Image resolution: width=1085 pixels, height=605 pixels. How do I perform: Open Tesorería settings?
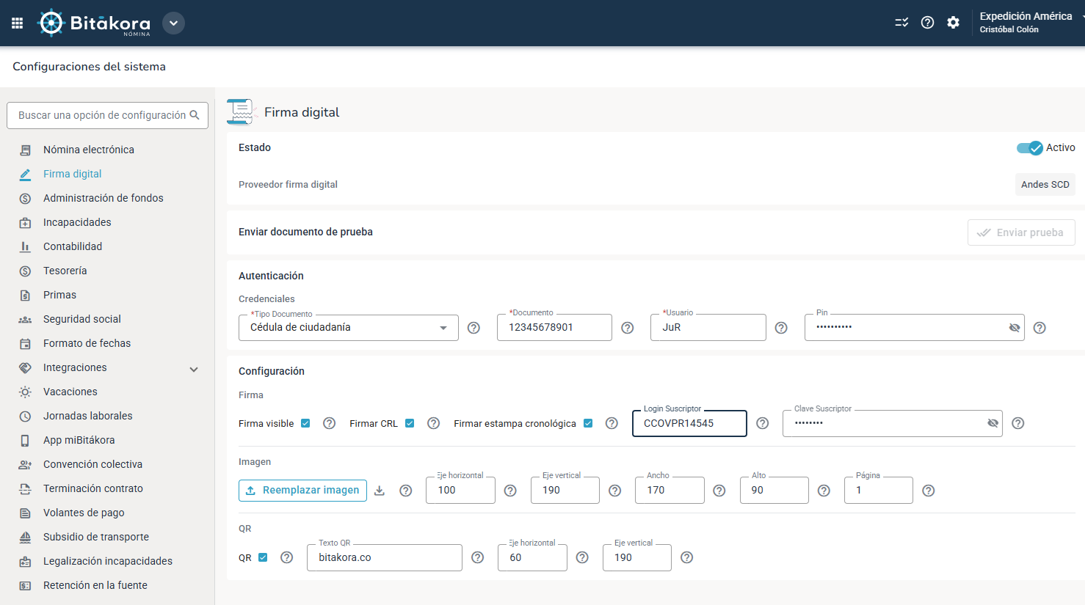(x=65, y=271)
